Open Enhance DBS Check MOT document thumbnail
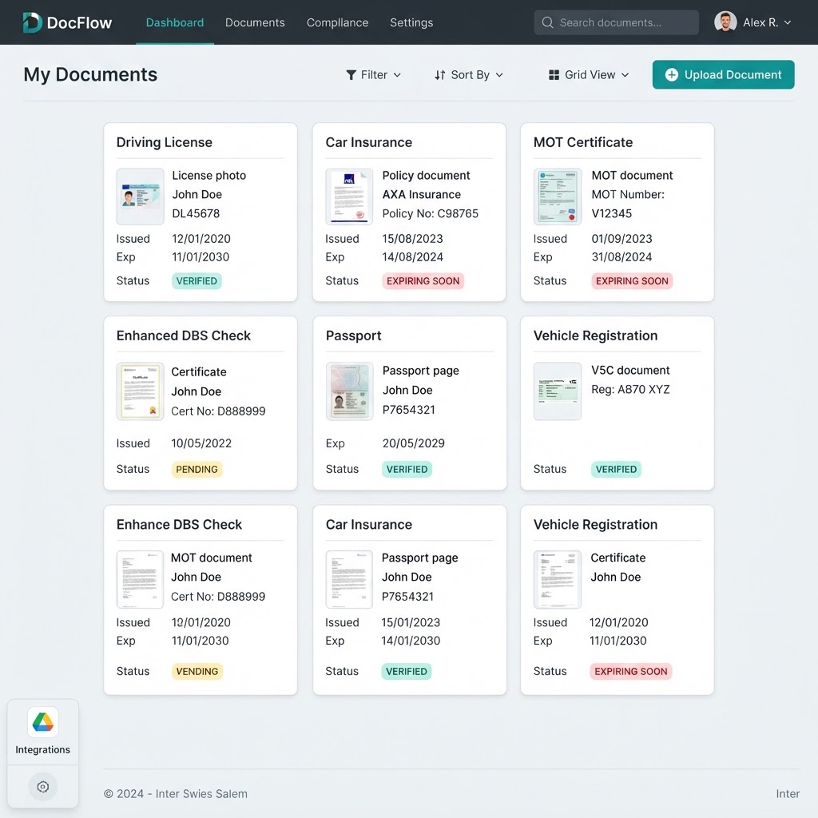Viewport: 818px width, 818px height. point(141,580)
